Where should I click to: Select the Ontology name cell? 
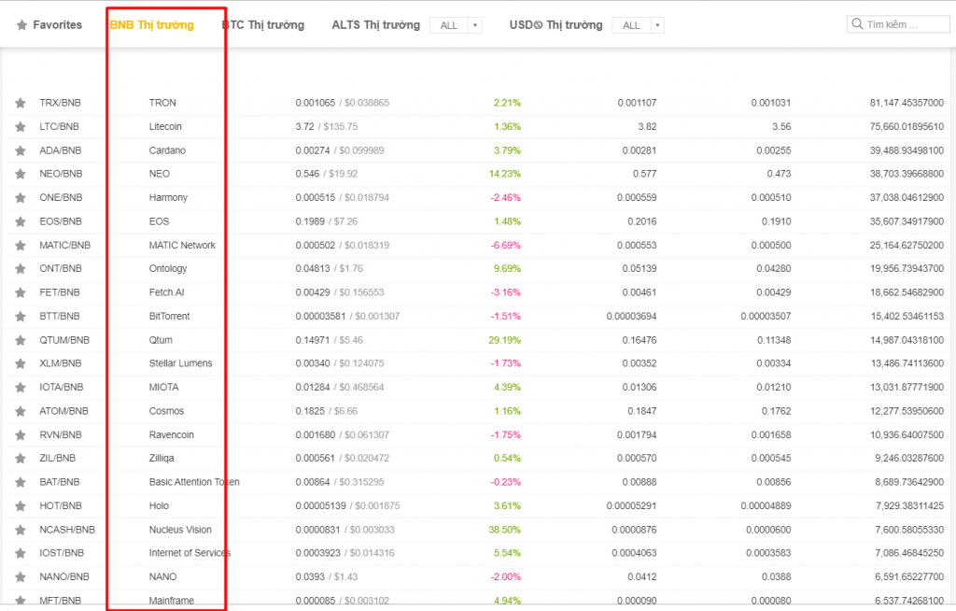(168, 268)
